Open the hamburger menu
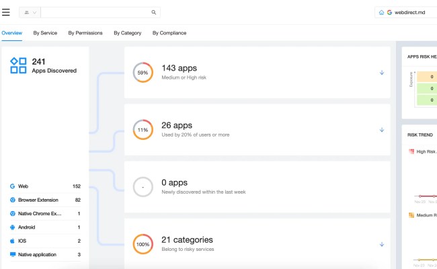The width and height of the screenshot is (437, 269). tap(6, 12)
